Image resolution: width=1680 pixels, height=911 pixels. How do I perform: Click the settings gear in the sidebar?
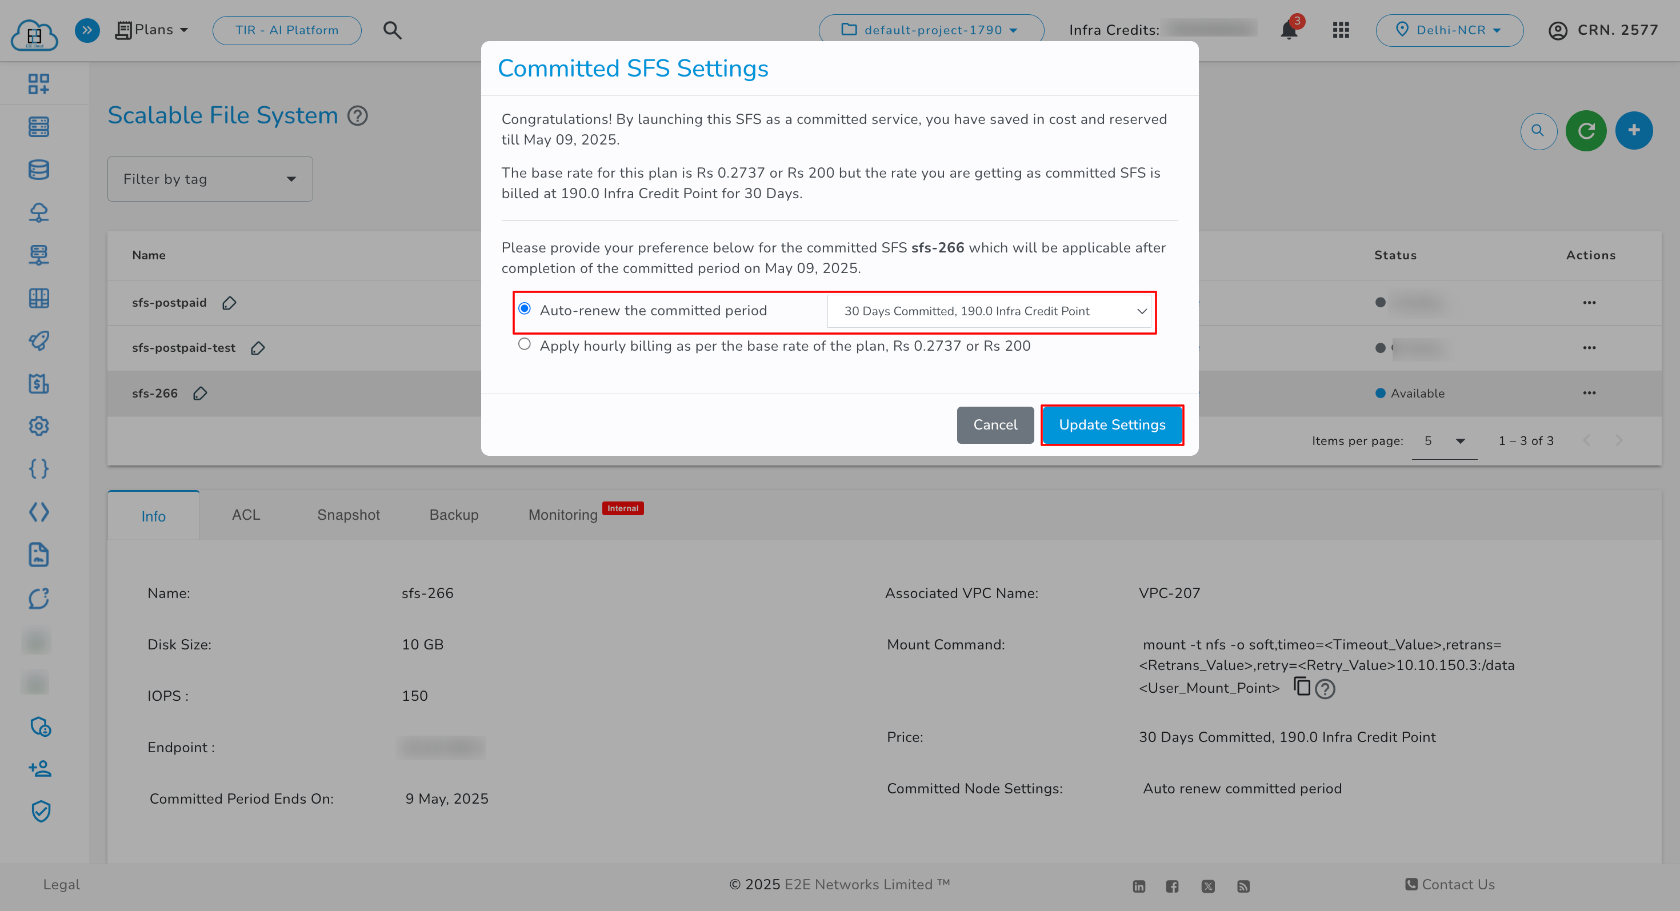tap(38, 426)
